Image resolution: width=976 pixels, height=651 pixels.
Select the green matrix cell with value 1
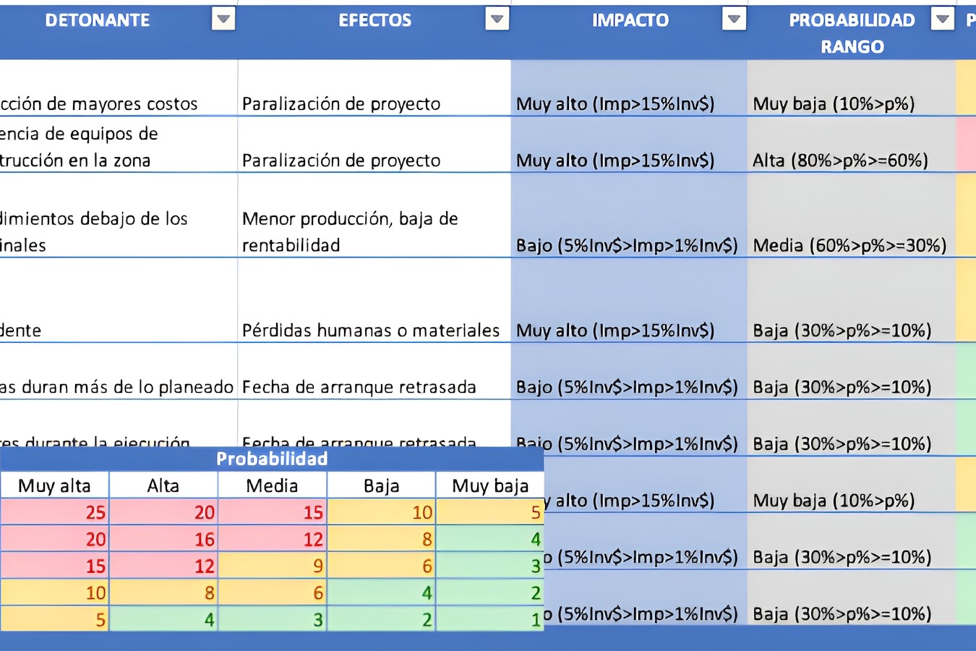[490, 619]
